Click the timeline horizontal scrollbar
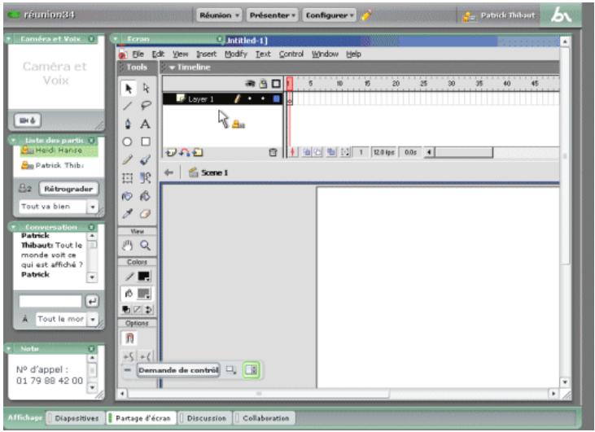 (x=463, y=152)
